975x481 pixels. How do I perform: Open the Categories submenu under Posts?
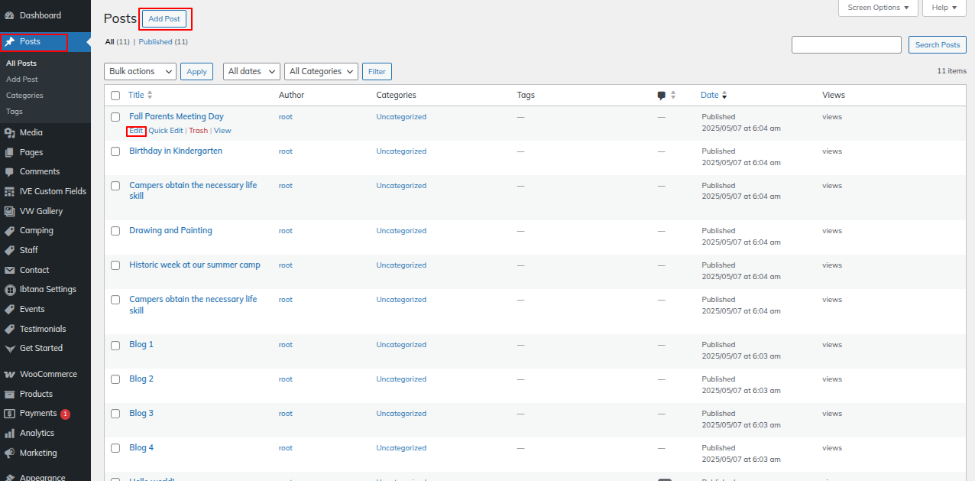pos(24,96)
